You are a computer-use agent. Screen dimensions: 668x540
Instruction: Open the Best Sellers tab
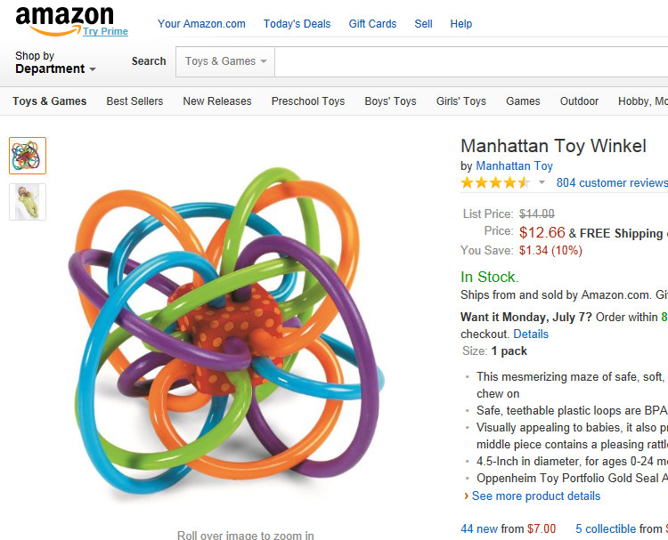click(134, 101)
